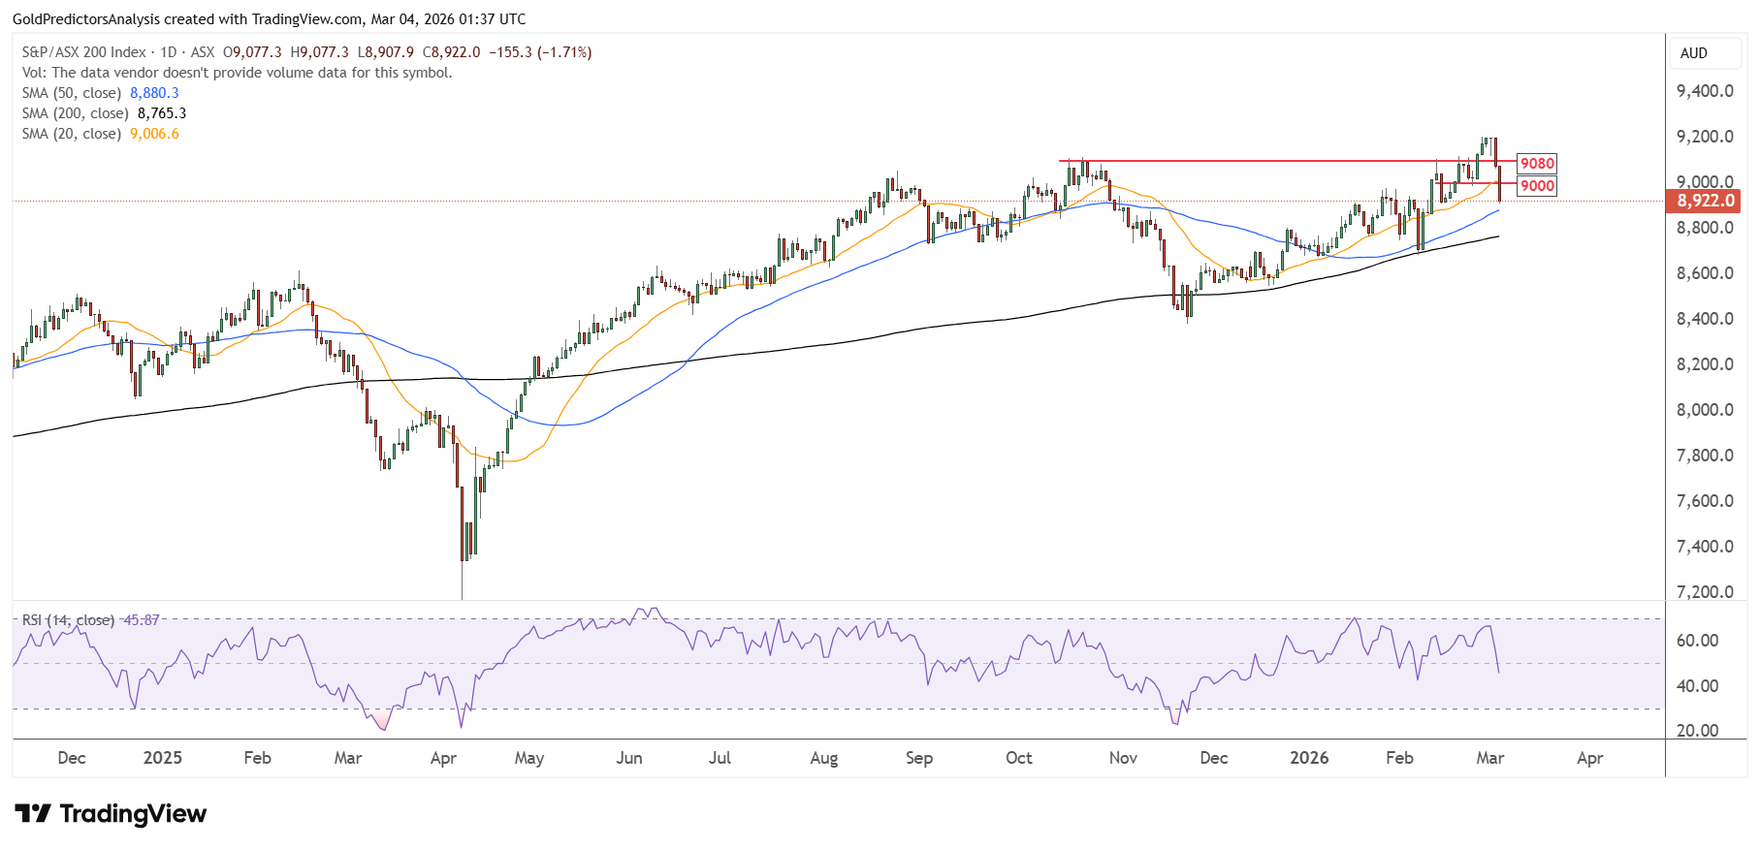Click the GoldPredictorsAnalysis attribution header text

270,19
